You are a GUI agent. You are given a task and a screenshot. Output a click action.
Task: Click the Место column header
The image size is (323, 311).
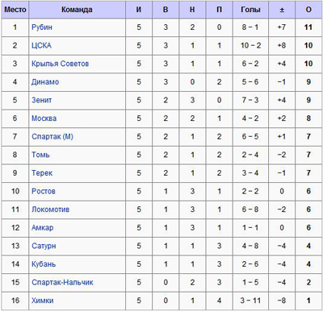[x=15, y=10]
